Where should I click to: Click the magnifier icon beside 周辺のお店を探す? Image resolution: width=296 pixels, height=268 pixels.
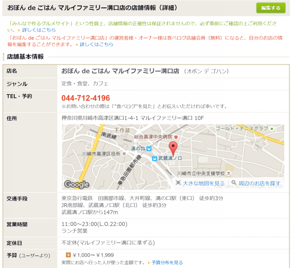(x=234, y=182)
